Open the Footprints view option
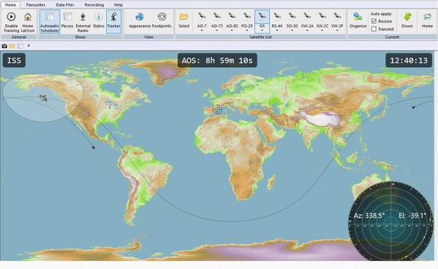The width and height of the screenshot is (438, 269). 162,21
